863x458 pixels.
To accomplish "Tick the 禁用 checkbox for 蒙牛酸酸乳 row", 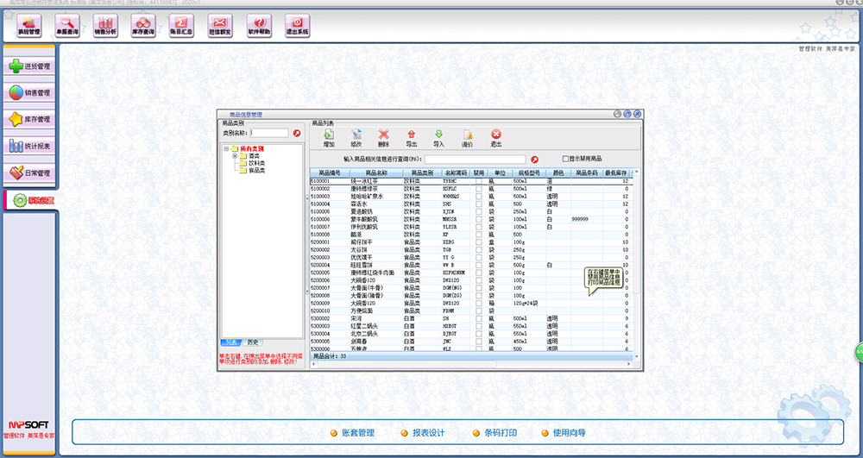I will click(x=479, y=219).
